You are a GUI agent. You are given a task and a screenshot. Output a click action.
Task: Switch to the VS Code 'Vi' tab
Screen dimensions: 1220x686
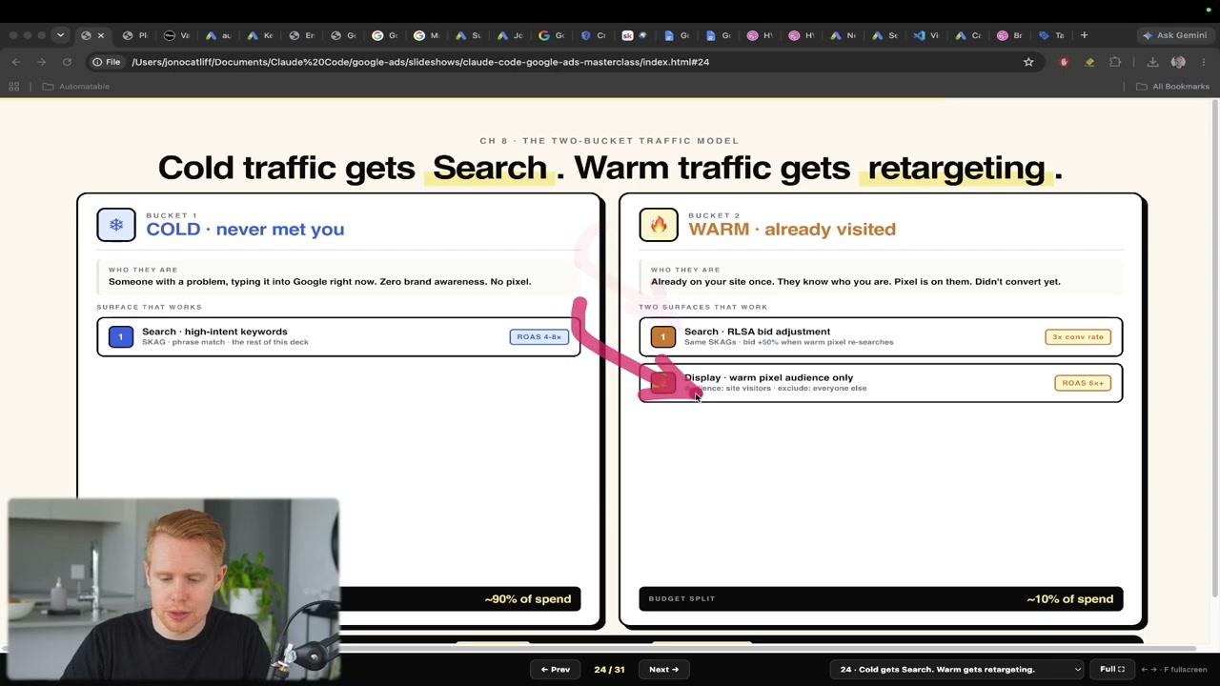click(x=926, y=35)
